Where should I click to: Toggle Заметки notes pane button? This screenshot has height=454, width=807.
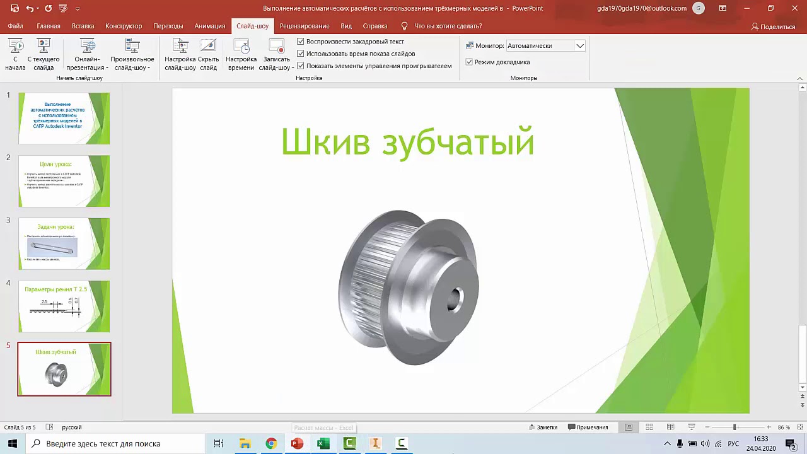(x=543, y=427)
